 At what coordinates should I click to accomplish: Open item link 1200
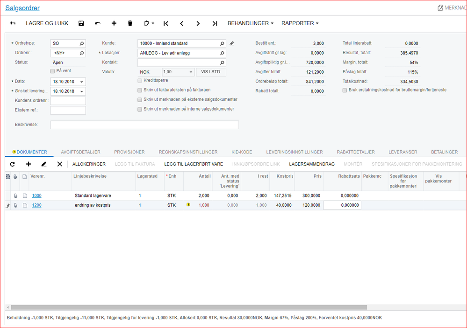coord(36,205)
